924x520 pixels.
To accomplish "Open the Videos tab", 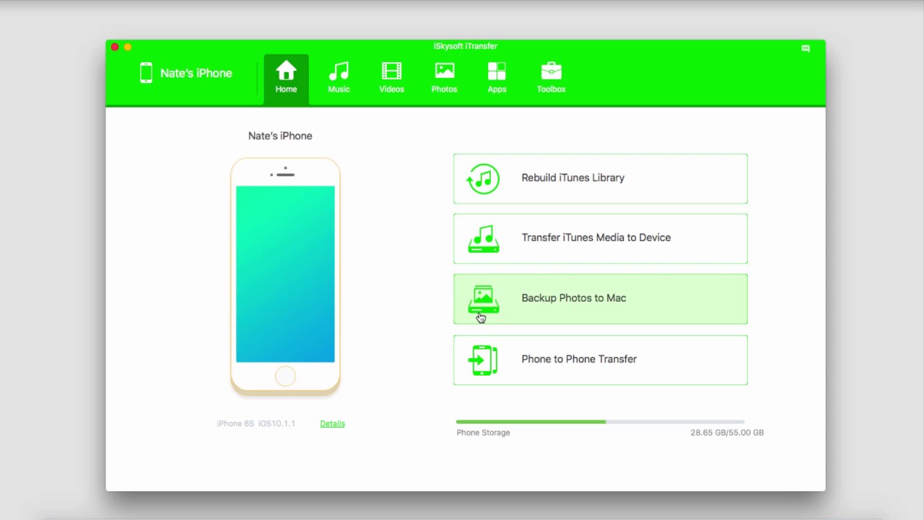I will click(391, 79).
